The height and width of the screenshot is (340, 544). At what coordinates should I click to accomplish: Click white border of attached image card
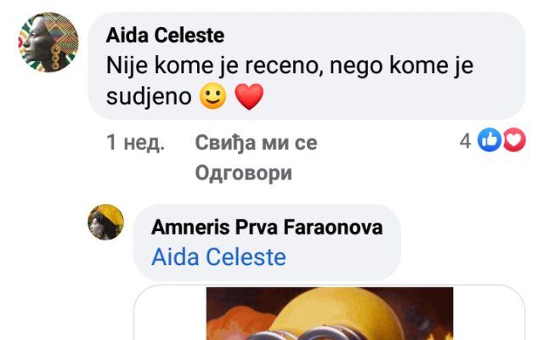(x=170, y=312)
